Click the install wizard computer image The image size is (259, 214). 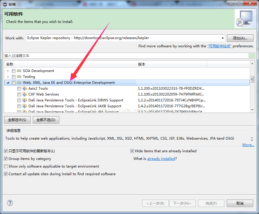(245, 19)
